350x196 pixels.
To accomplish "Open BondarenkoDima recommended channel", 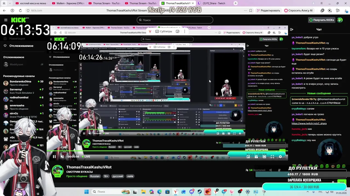I will click(x=23, y=83).
